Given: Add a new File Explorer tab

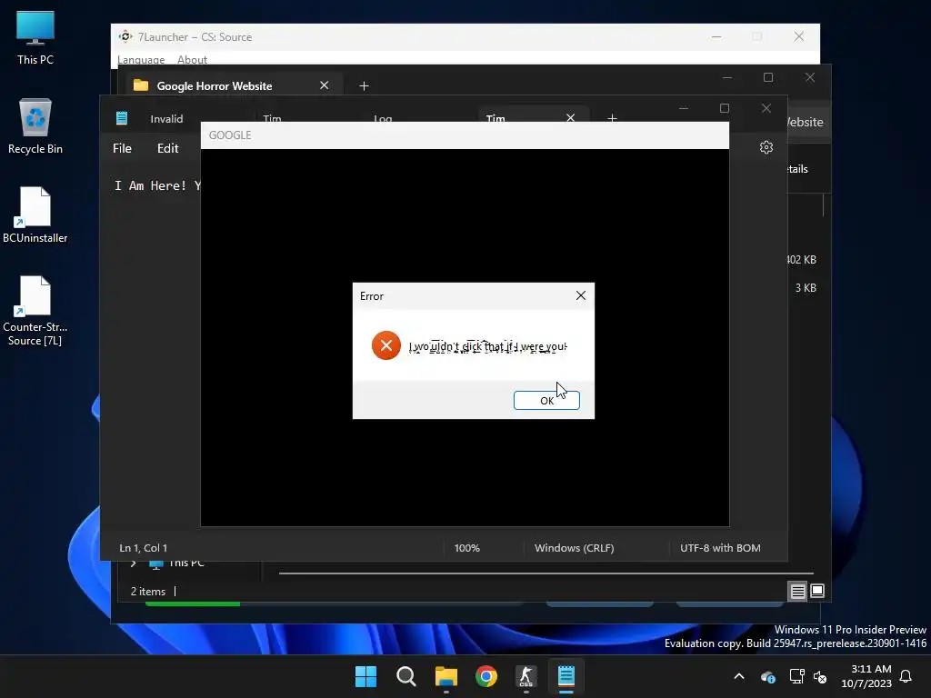Looking at the screenshot, I should tap(364, 86).
